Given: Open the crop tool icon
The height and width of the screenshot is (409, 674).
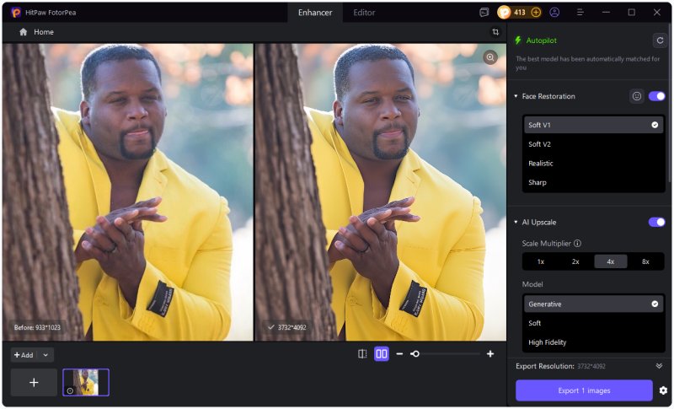Looking at the screenshot, I should (x=495, y=32).
